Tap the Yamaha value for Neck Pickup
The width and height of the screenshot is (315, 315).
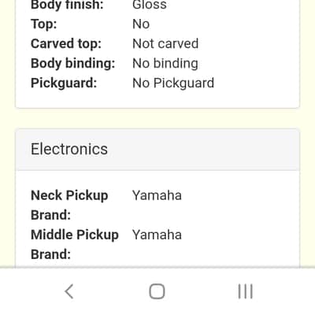157,195
